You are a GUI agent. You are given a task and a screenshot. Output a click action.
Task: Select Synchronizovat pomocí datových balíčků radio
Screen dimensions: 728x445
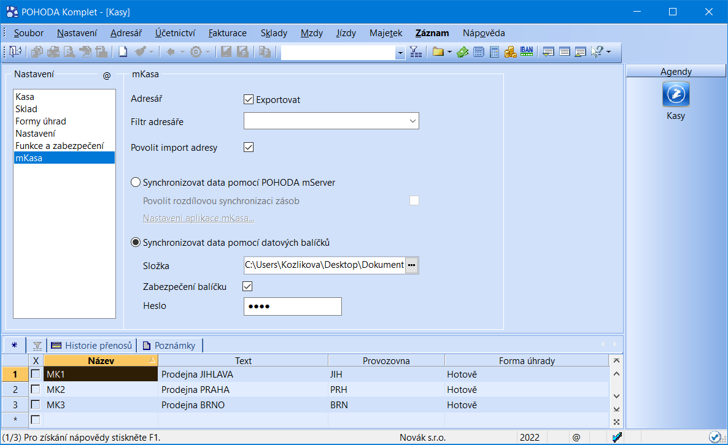(136, 243)
